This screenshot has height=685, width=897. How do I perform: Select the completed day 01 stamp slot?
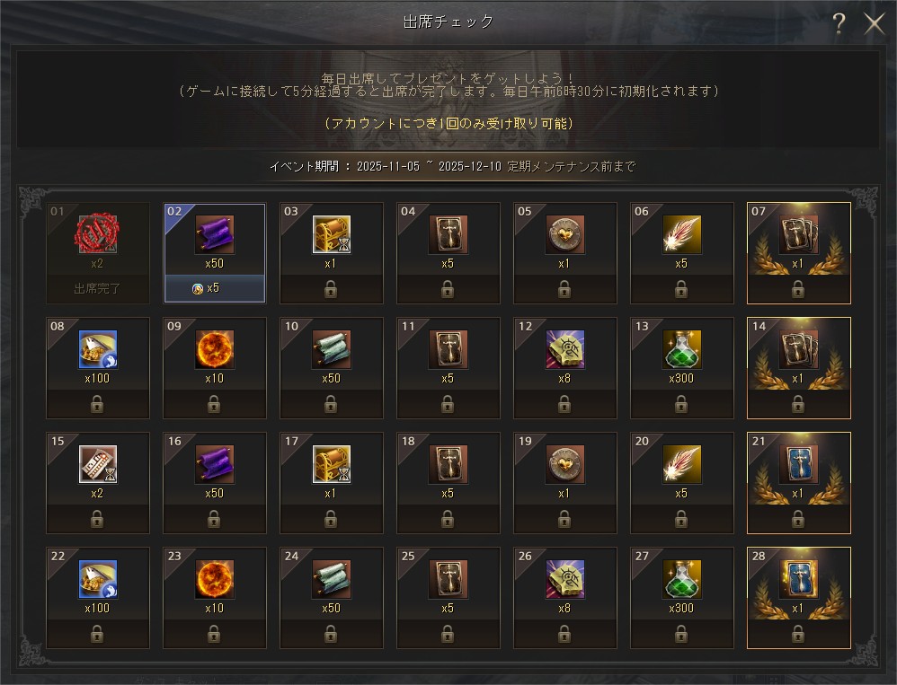[x=98, y=253]
